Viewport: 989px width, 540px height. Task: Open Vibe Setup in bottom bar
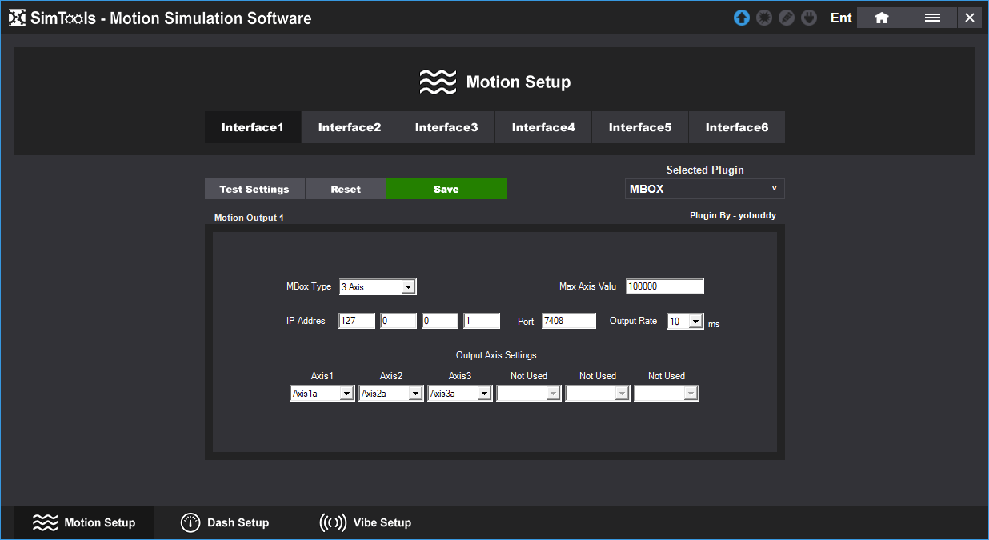pos(366,522)
